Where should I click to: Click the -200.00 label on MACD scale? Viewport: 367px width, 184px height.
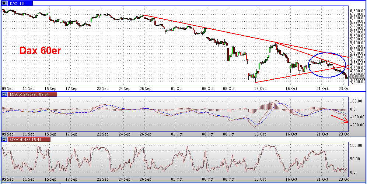click(x=357, y=125)
